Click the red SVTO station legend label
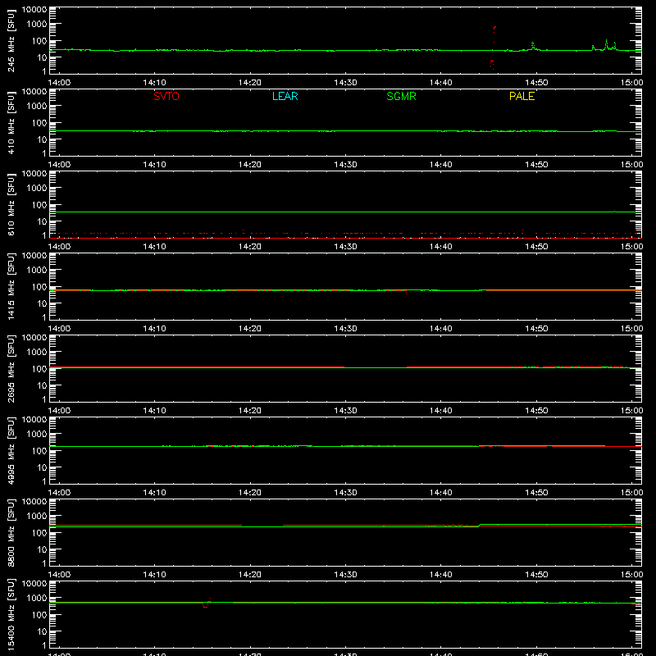 [166, 96]
